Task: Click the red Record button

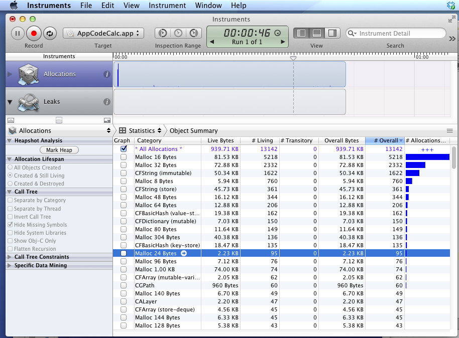Action: (34, 33)
